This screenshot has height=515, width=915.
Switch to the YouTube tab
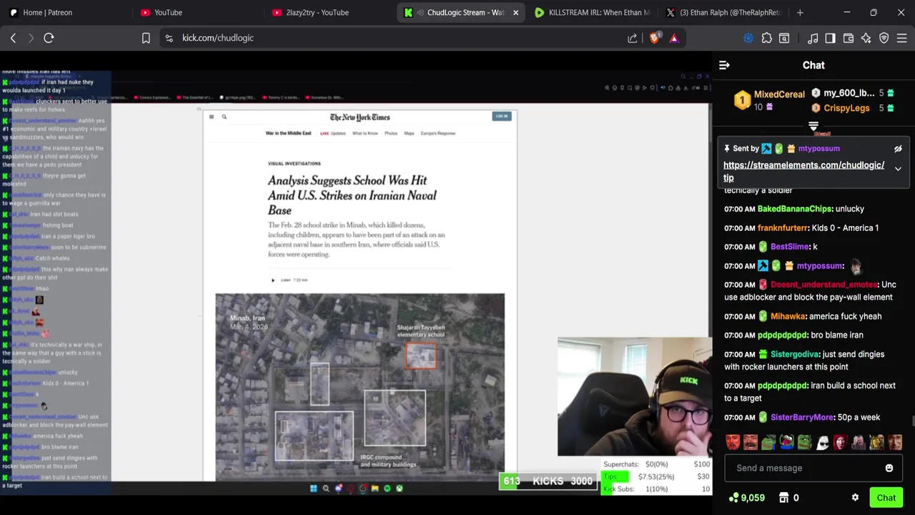point(198,12)
